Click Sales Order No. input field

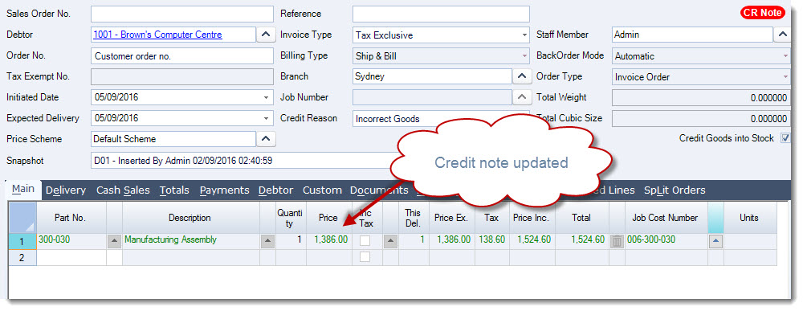click(182, 14)
